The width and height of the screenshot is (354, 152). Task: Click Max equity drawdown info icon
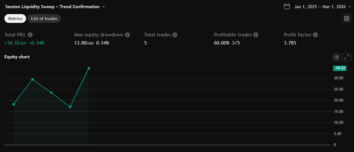click(x=127, y=35)
